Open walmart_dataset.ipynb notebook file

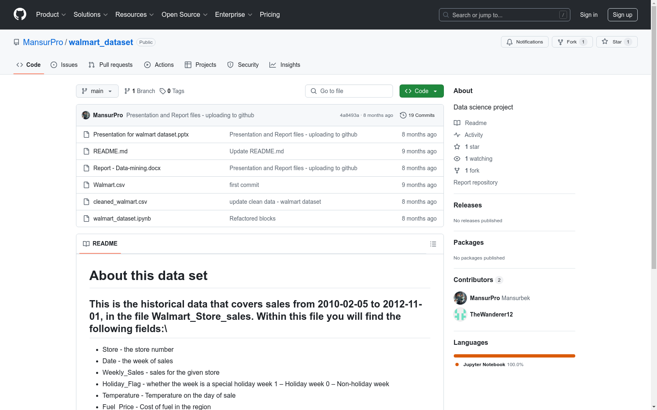tap(122, 219)
